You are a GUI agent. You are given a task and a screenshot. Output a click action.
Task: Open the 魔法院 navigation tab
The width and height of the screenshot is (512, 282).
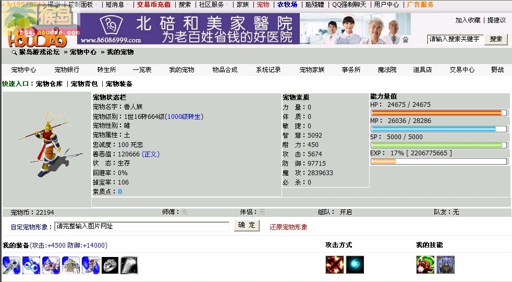[387, 69]
